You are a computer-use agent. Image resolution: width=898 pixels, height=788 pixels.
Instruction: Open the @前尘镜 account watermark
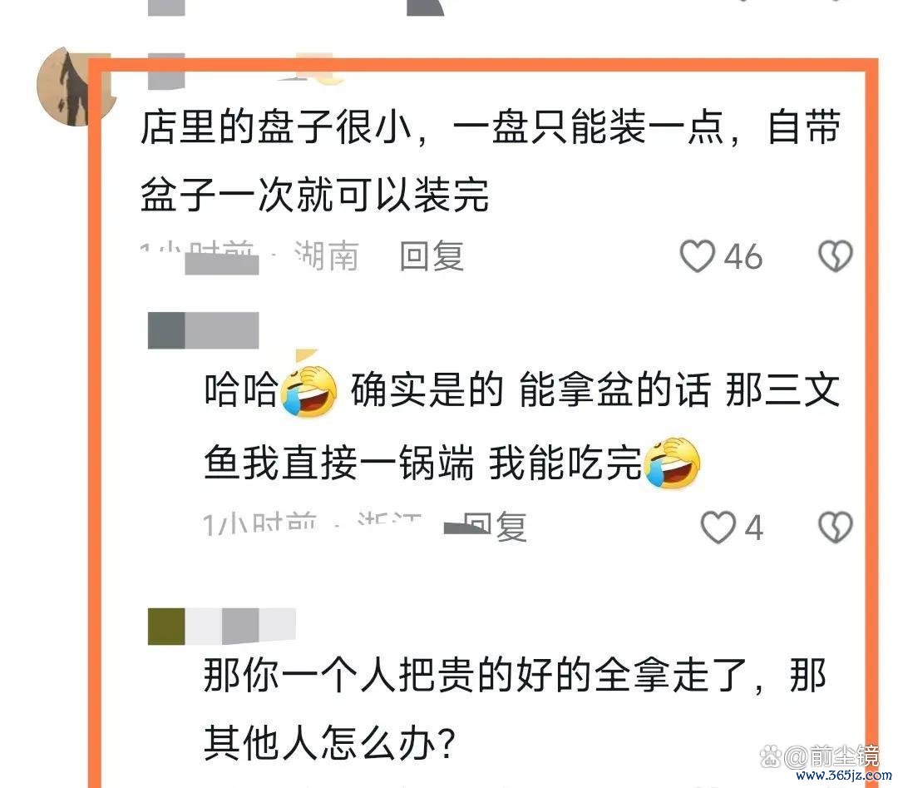click(x=831, y=756)
